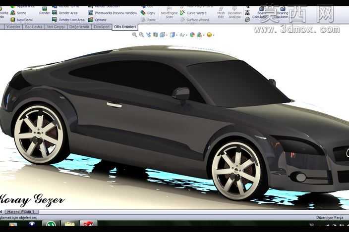
Task: Switch to the Veri Geçişi tab
Action: 56,27
